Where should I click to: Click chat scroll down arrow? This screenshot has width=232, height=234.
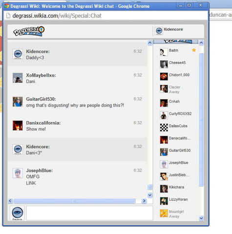point(150,195)
